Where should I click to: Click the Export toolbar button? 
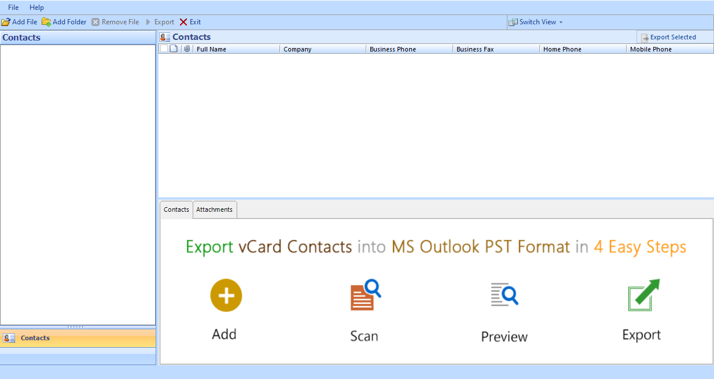pyautogui.click(x=159, y=22)
